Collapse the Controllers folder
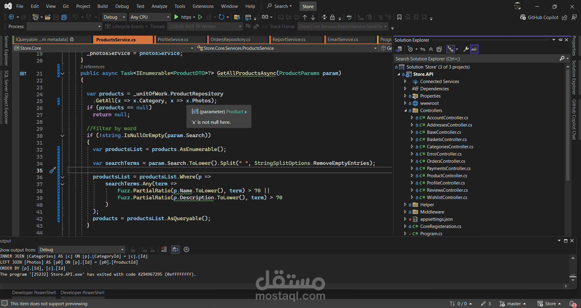 pos(405,111)
